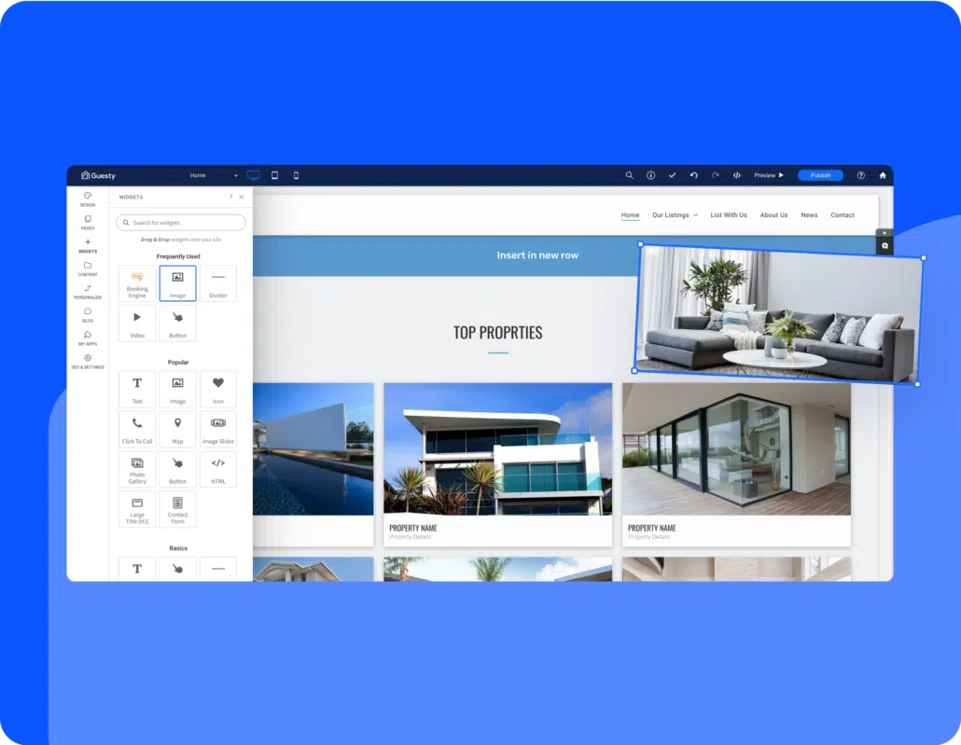This screenshot has width=961, height=745.
Task: Click the Widgets panel help question mark
Action: [230, 197]
